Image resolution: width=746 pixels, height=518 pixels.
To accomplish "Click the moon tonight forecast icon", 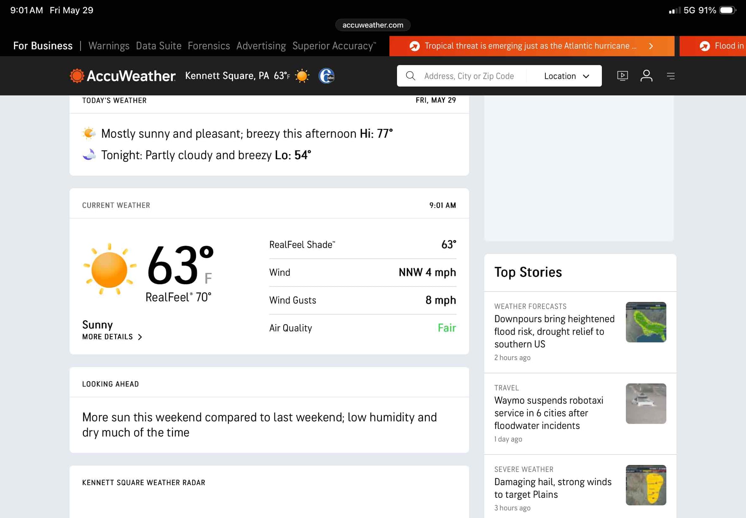I will [x=89, y=155].
